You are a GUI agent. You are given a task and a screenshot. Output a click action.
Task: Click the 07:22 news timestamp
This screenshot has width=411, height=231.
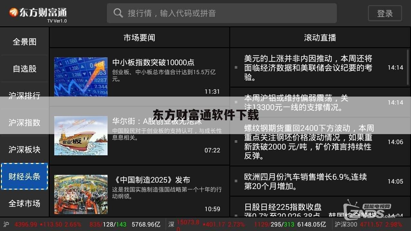coord(212,150)
